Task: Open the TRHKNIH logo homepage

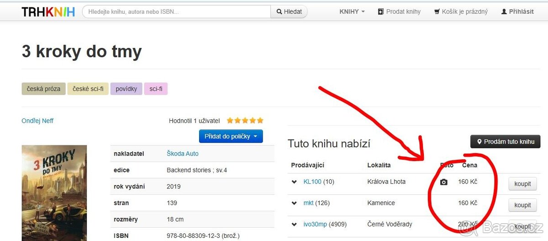Action: pyautogui.click(x=48, y=11)
